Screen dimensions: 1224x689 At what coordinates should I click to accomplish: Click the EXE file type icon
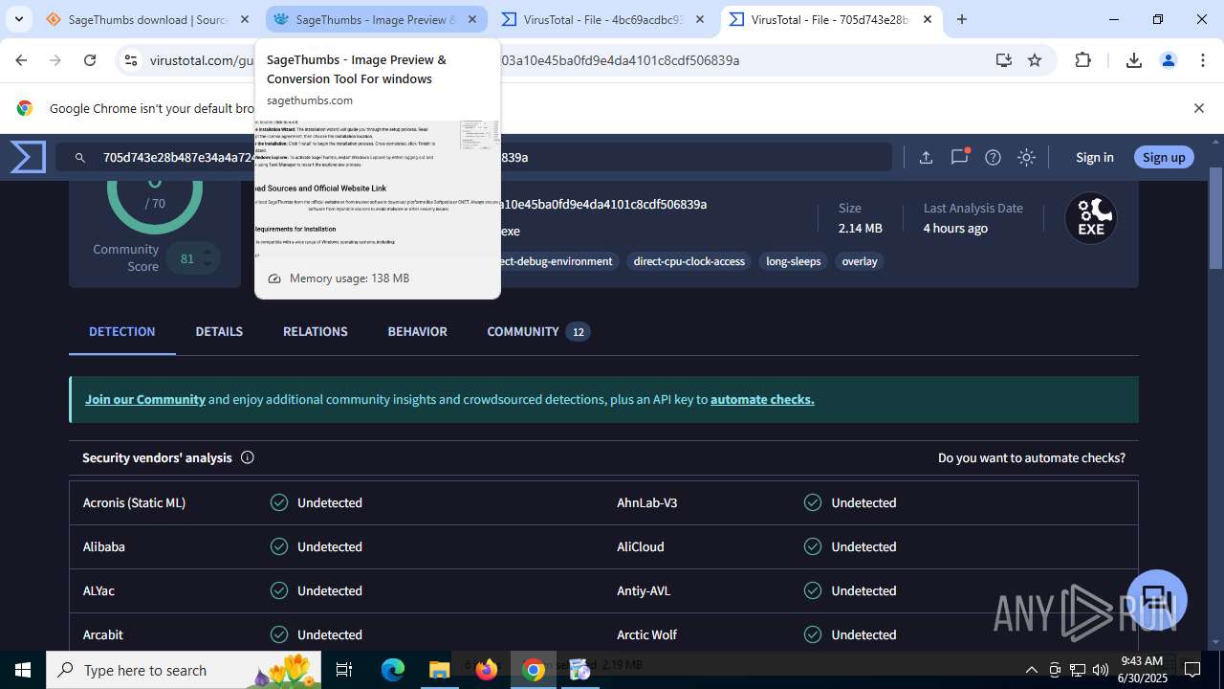[x=1091, y=219]
